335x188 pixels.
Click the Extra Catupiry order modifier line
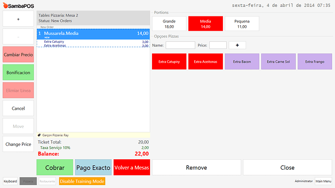(93, 42)
